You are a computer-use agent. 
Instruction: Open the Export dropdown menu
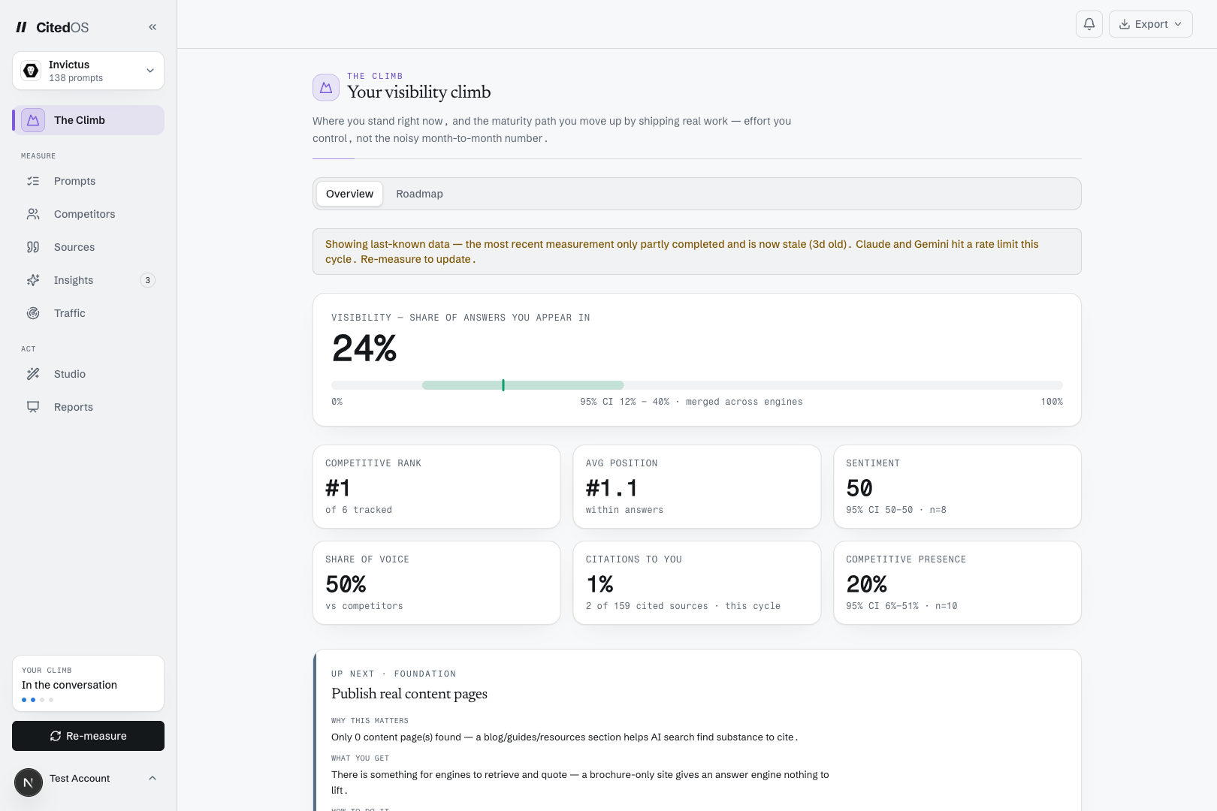point(1150,24)
